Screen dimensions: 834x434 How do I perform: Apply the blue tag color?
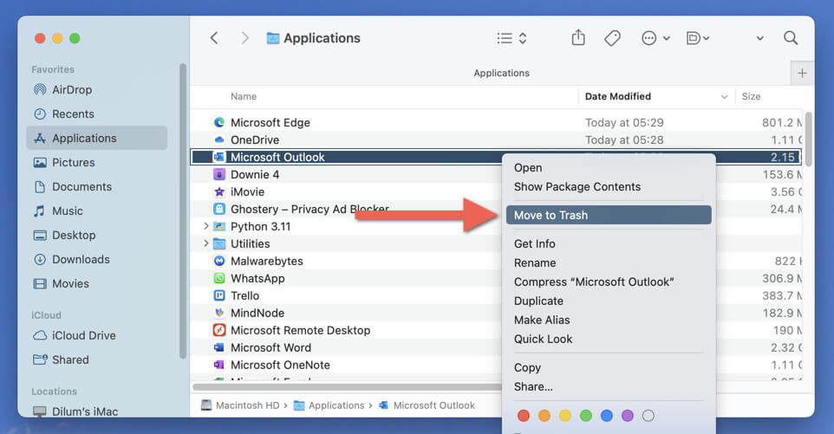pos(606,416)
